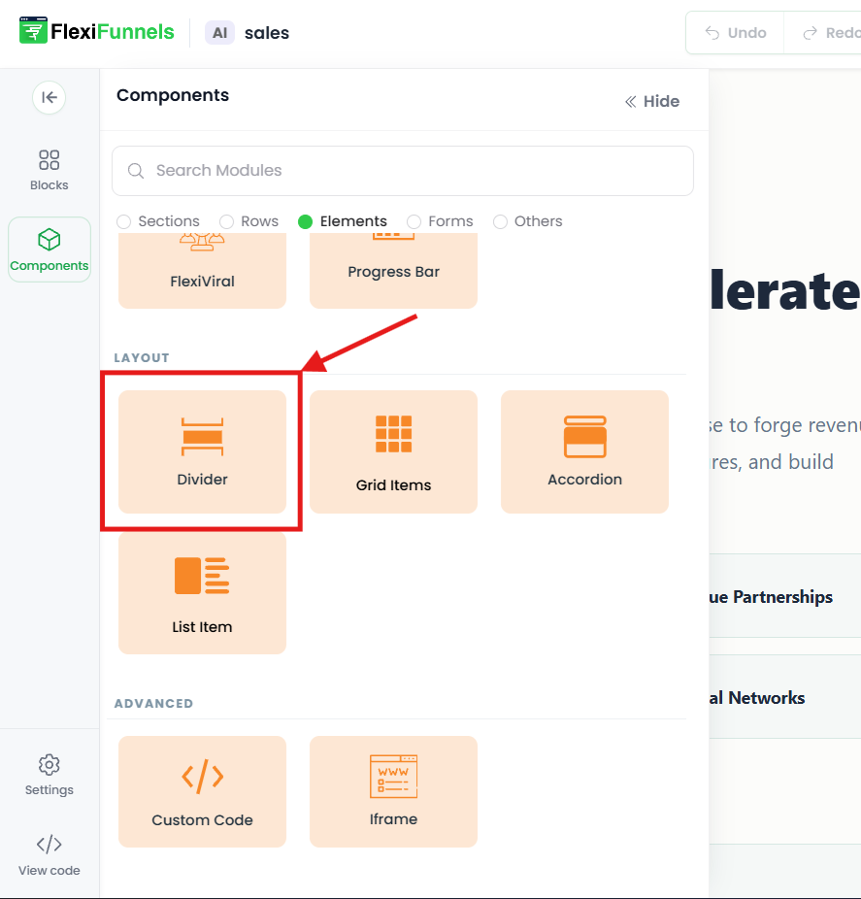Screen dimensions: 861x899
Task: Pick the List Item component
Action: pyautogui.click(x=202, y=593)
